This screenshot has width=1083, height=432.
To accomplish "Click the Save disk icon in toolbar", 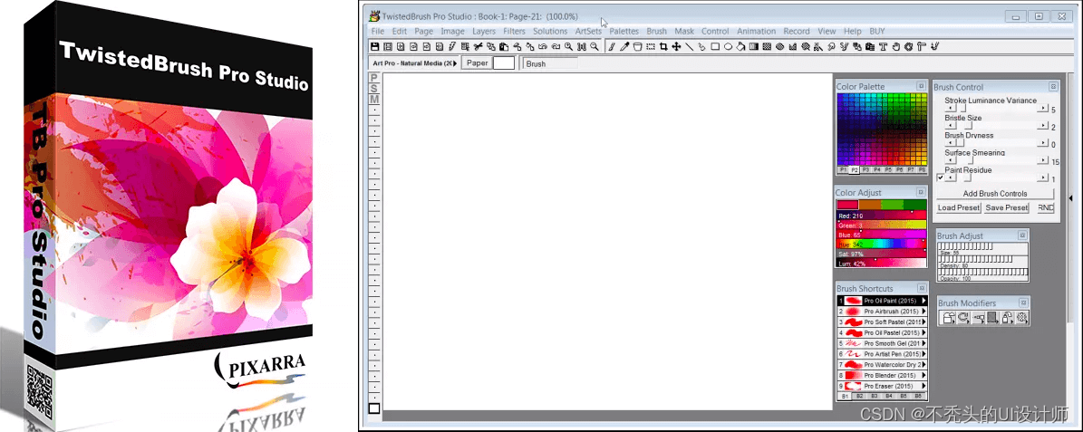I will (375, 46).
